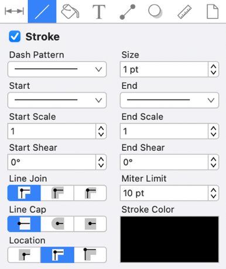Uncheck the Stroke checkbox
Viewport: 226px width, 269px height.
click(x=15, y=36)
